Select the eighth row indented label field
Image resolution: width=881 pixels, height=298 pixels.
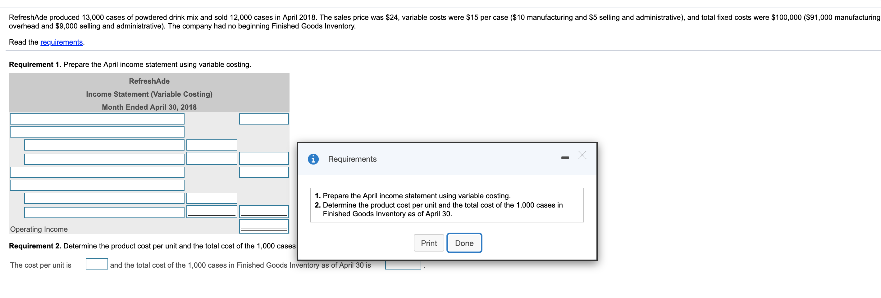[104, 212]
